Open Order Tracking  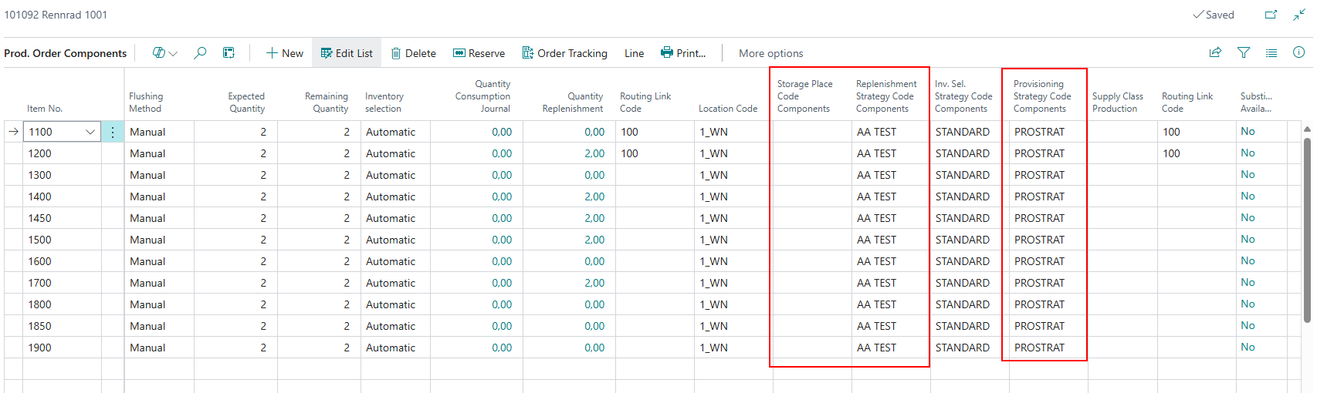pos(564,53)
